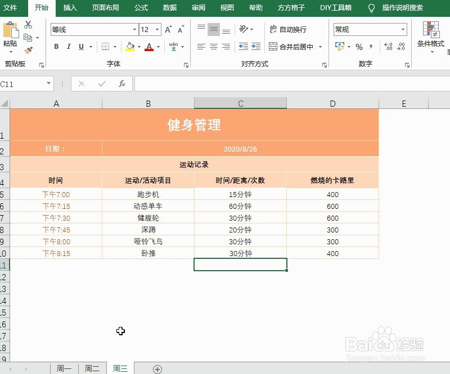
Task: Enable center alignment for the cell
Action: pyautogui.click(x=213, y=47)
